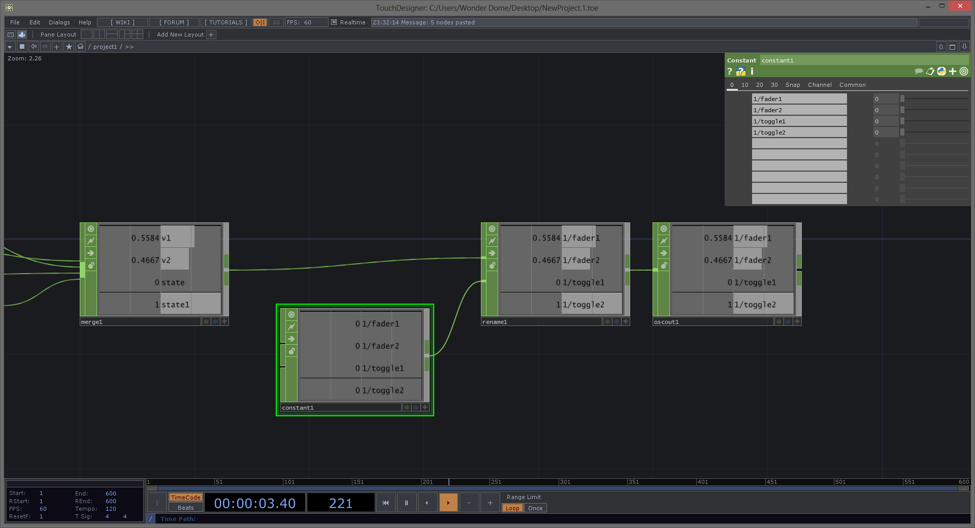975x528 pixels.
Task: Click the operator info 'i' icon
Action: (752, 72)
